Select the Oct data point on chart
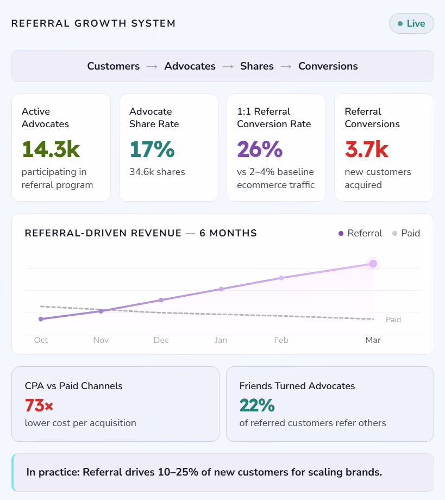This screenshot has width=445, height=500. pyautogui.click(x=41, y=319)
